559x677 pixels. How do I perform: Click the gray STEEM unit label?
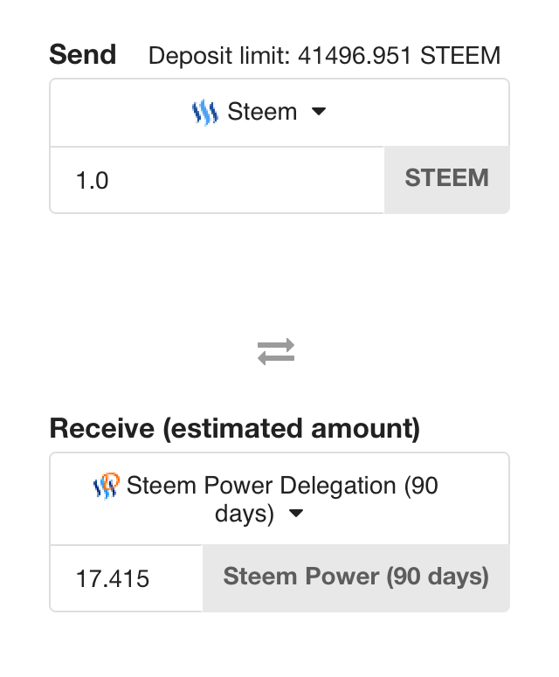(x=446, y=179)
